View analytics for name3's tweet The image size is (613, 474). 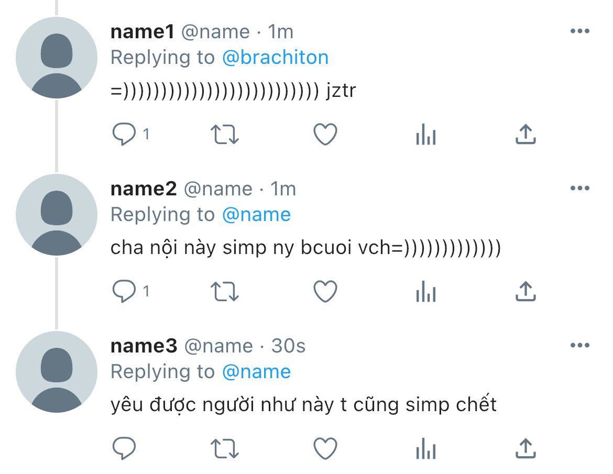426,448
